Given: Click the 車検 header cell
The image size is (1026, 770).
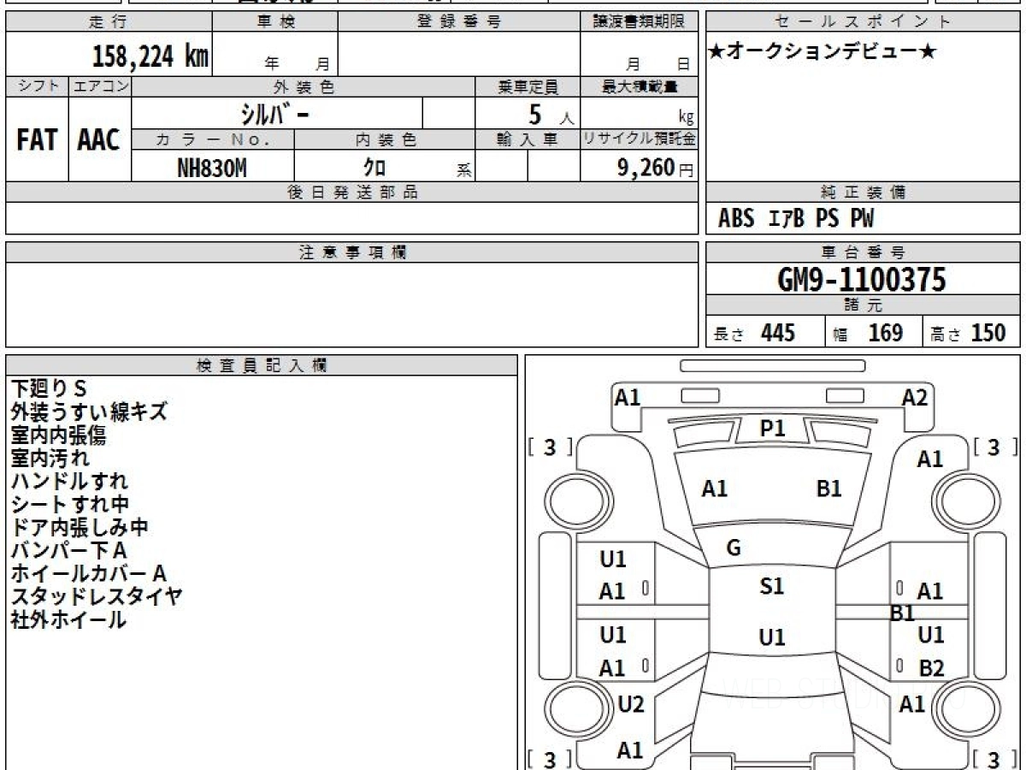Looking at the screenshot, I should pyautogui.click(x=274, y=22).
